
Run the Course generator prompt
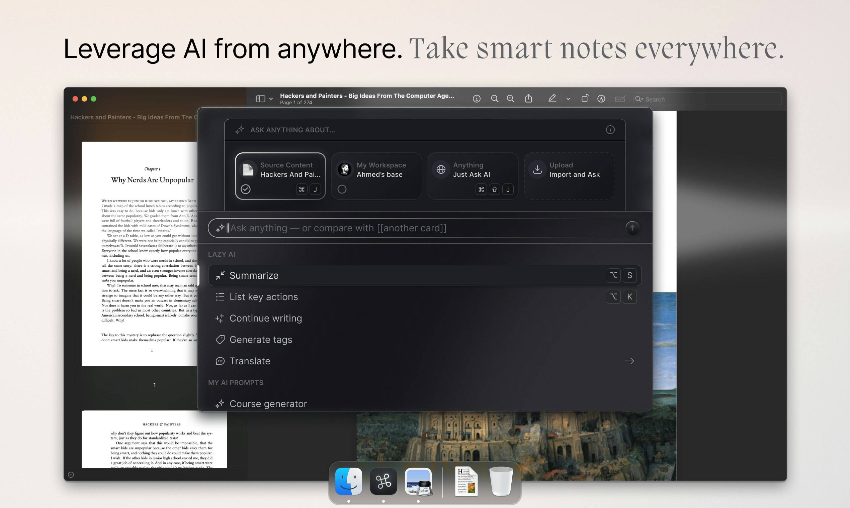click(268, 404)
